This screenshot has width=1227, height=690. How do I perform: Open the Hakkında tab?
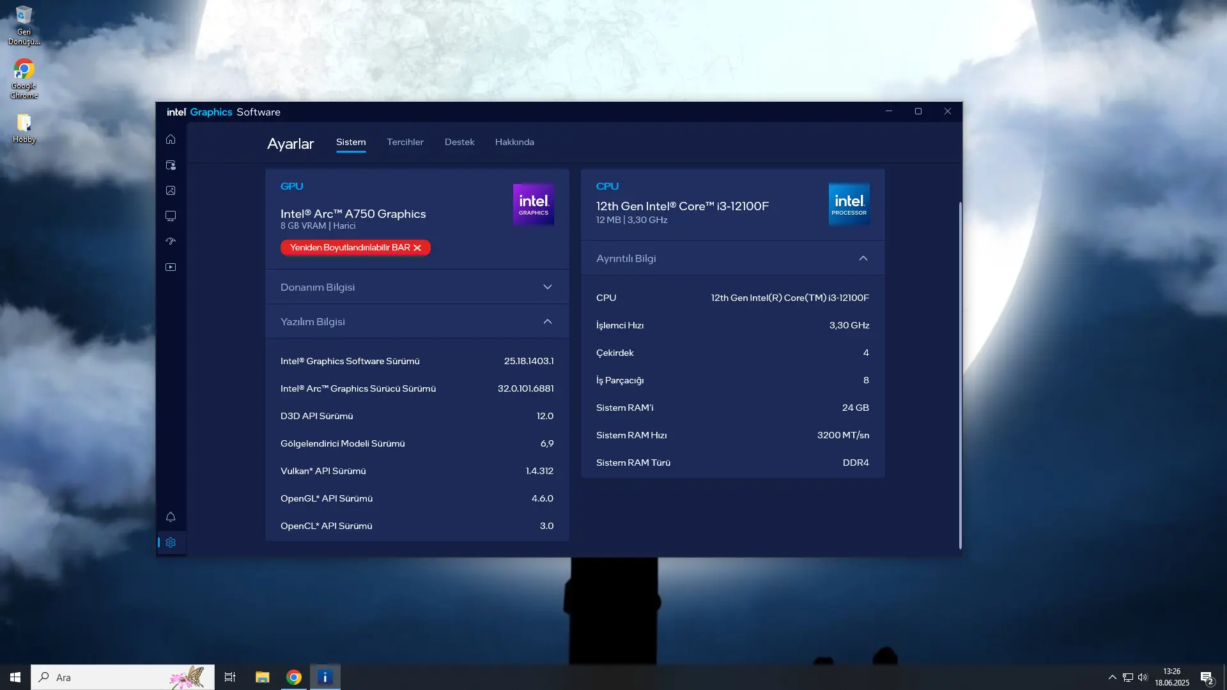pos(514,142)
